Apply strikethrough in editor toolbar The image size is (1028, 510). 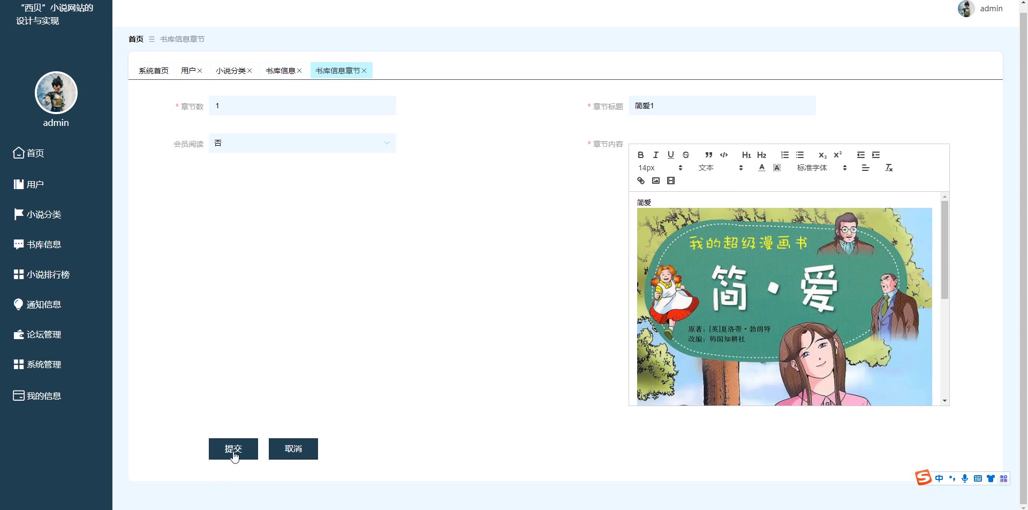point(685,155)
